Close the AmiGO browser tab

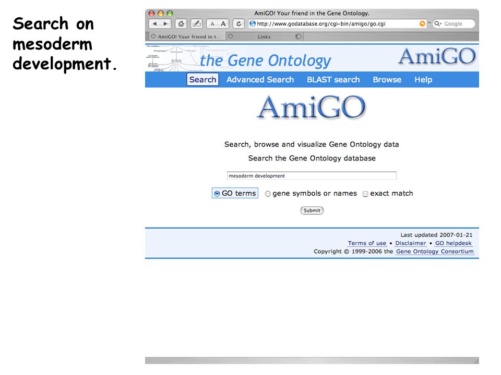(153, 36)
